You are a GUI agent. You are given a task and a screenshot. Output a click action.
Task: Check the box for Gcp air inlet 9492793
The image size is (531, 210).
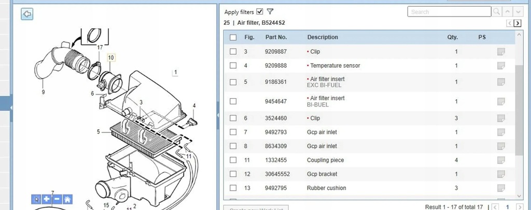(x=233, y=132)
